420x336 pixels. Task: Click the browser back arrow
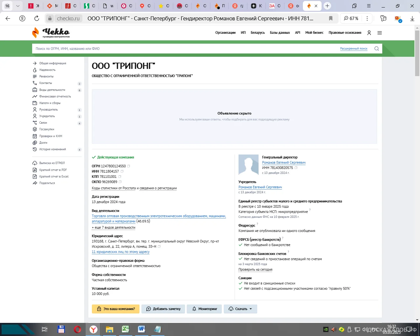8,18
